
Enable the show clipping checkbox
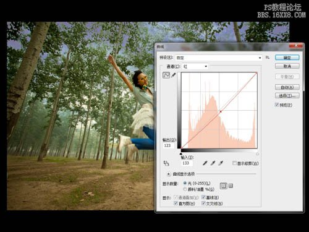click(x=234, y=163)
